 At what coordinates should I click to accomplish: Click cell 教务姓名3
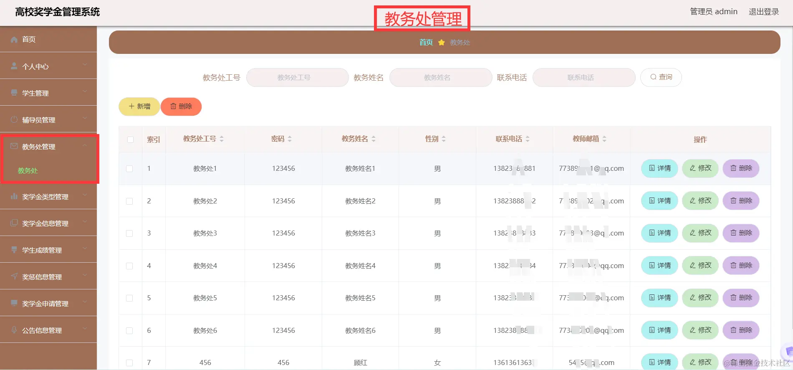(360, 233)
